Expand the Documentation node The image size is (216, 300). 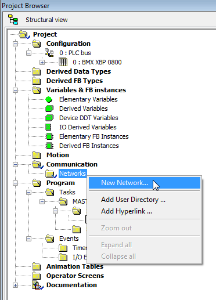(x=16, y=285)
